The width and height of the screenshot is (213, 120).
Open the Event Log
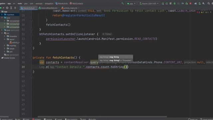point(193,119)
